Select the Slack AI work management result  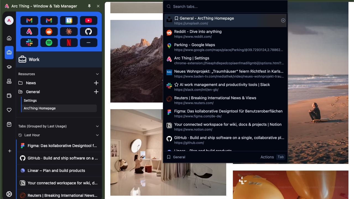[x=225, y=87]
